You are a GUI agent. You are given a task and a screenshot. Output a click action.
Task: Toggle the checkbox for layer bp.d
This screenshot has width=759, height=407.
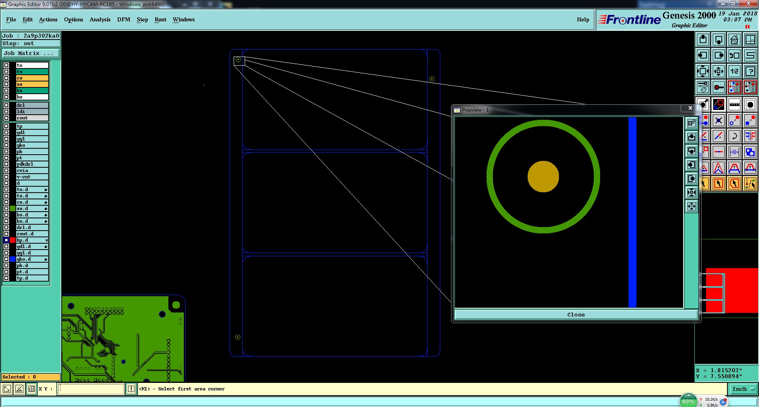point(6,240)
